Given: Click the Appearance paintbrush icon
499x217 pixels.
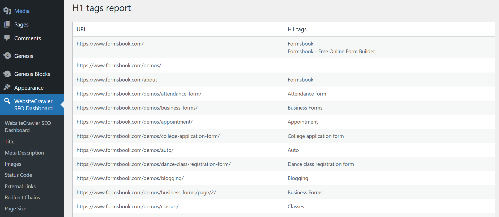Looking at the screenshot, I should tap(7, 87).
